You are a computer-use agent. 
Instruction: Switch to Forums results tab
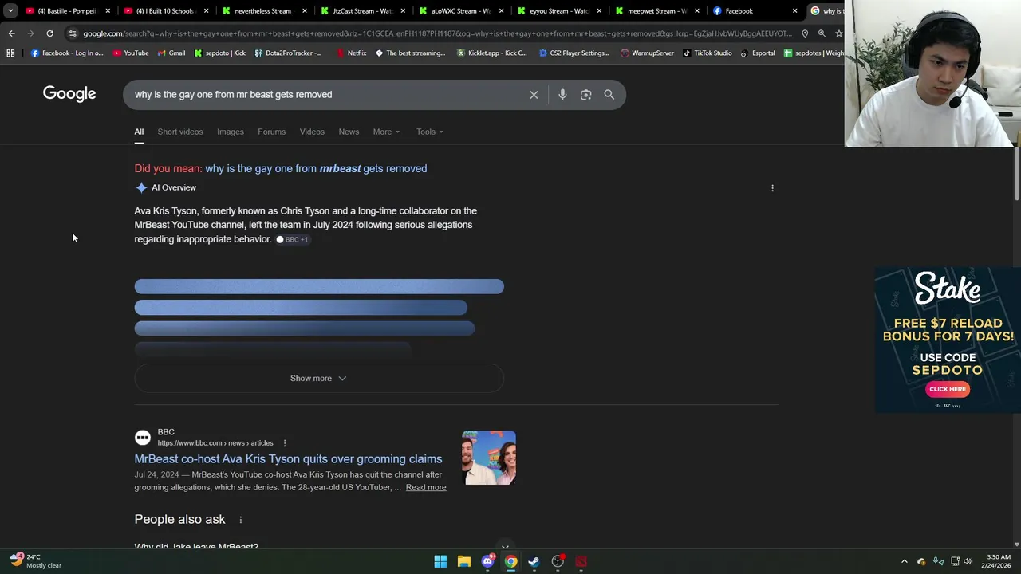point(271,132)
